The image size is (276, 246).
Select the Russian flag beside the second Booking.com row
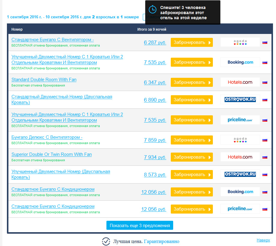click(265, 192)
